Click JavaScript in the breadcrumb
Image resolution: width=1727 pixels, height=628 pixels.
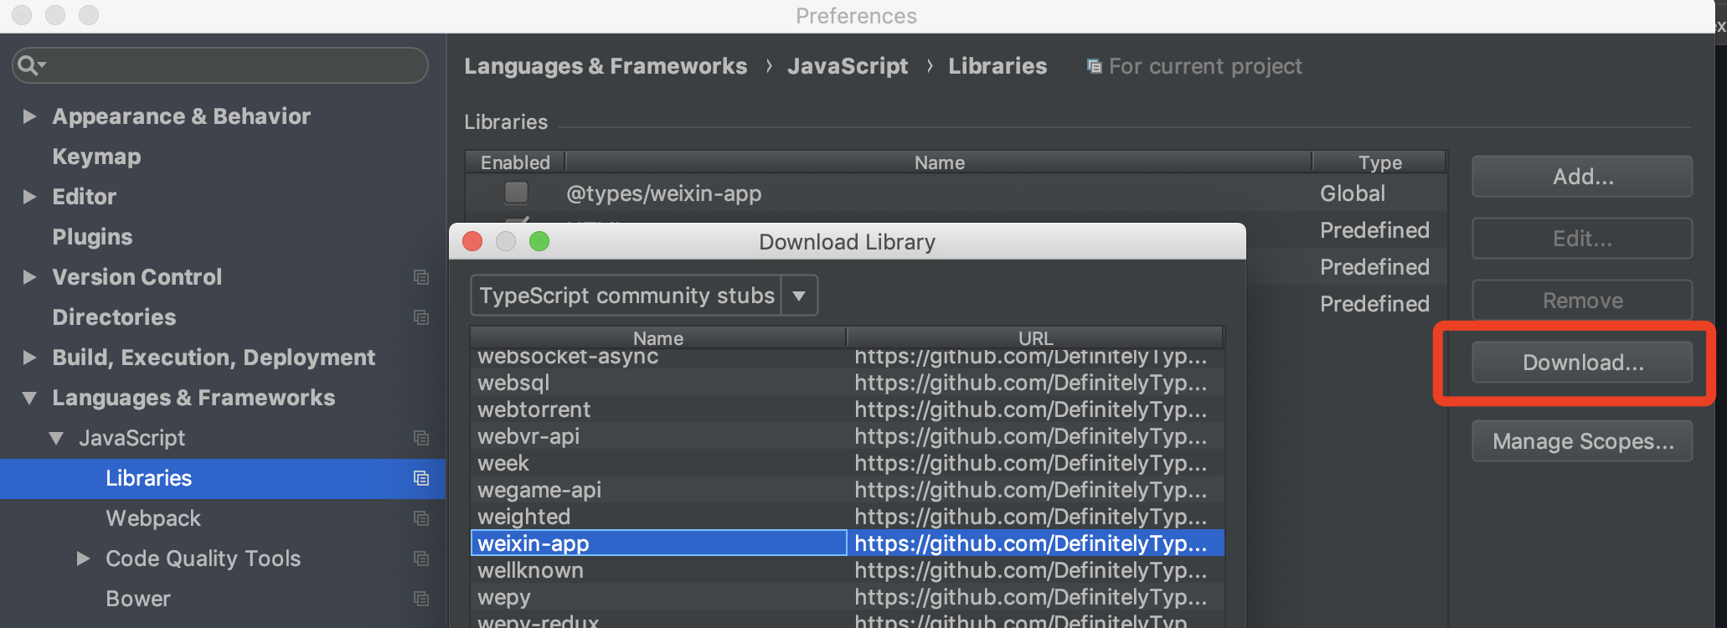tap(848, 66)
